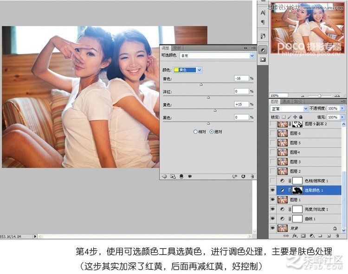The width and height of the screenshot is (348, 274).
Task: Click the 选取颜色 1 layer mask thumbnail
Action: (297, 190)
